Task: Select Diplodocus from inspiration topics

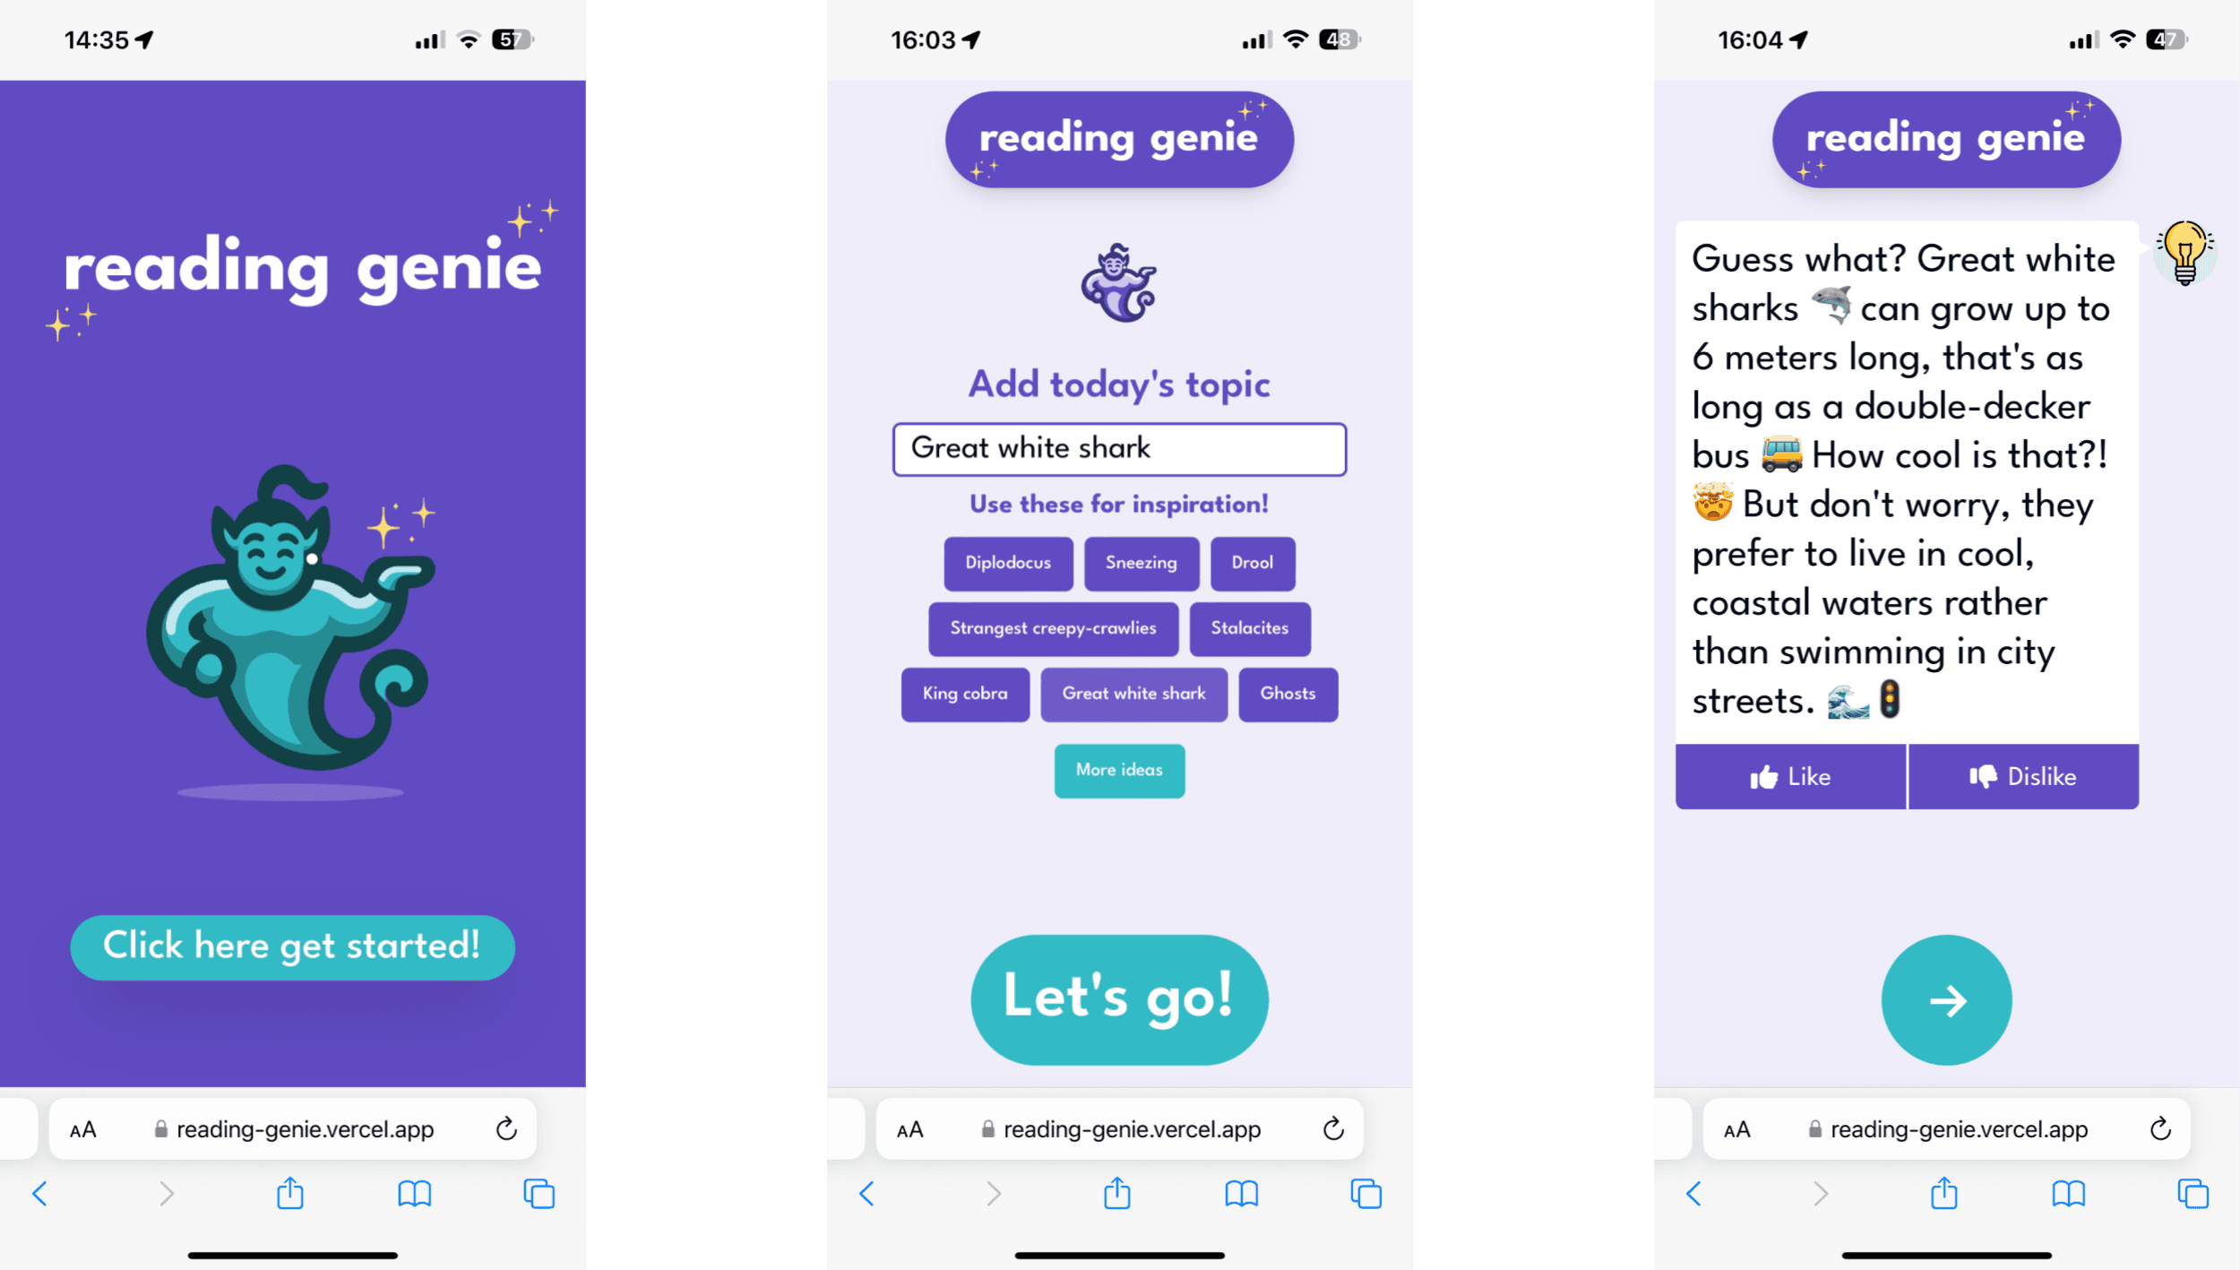Action: (x=1006, y=562)
